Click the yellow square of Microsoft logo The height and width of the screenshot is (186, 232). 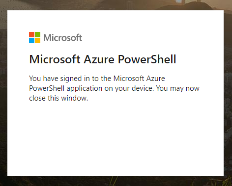[x=37, y=40]
